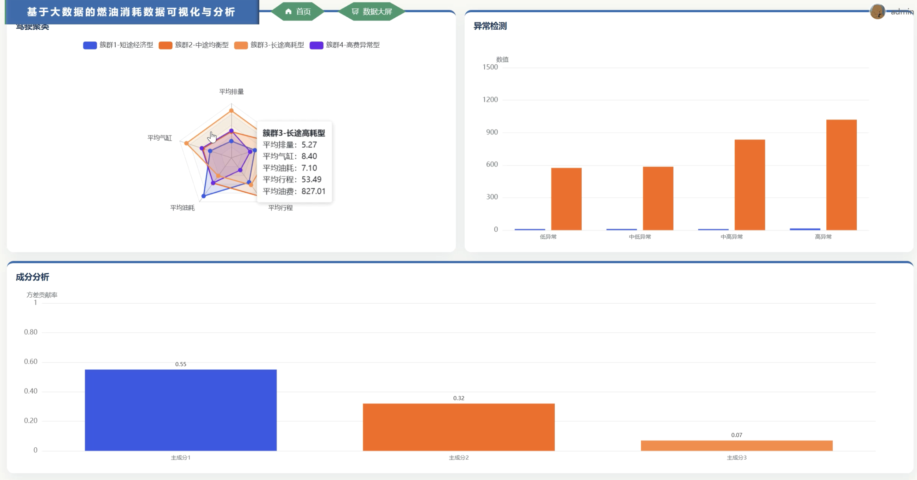Click the 高异常 axis label

pos(823,237)
